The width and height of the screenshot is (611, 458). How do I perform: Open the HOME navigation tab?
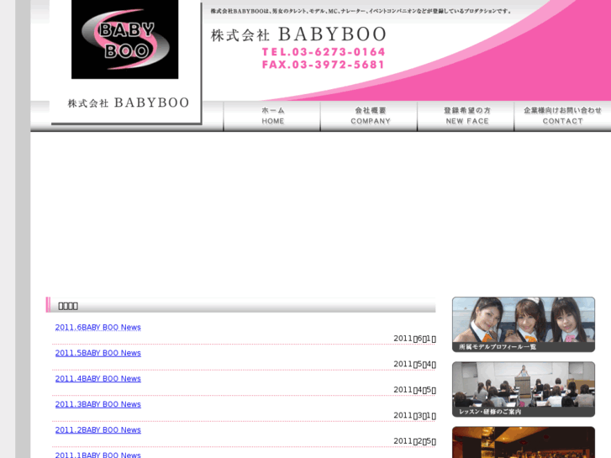click(272, 116)
